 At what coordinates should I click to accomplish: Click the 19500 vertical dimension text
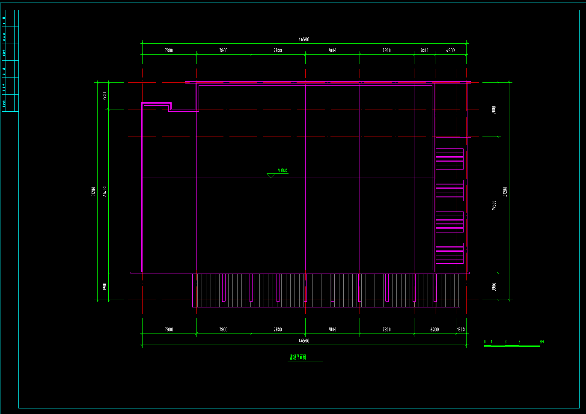pos(494,205)
